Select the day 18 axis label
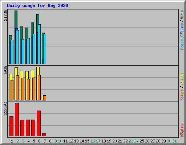 [x=104, y=141]
